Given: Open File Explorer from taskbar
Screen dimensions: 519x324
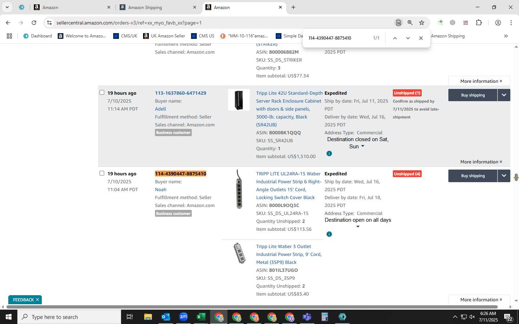Looking at the screenshot, I should click(x=148, y=317).
